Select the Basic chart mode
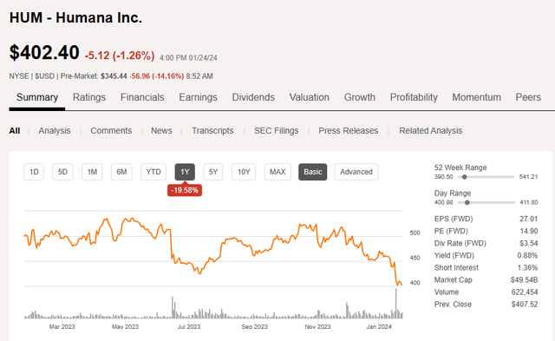The image size is (555, 341). 313,172
